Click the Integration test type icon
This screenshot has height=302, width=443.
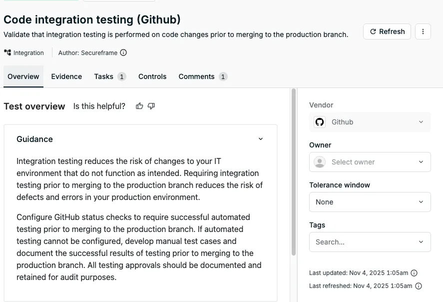click(6, 52)
